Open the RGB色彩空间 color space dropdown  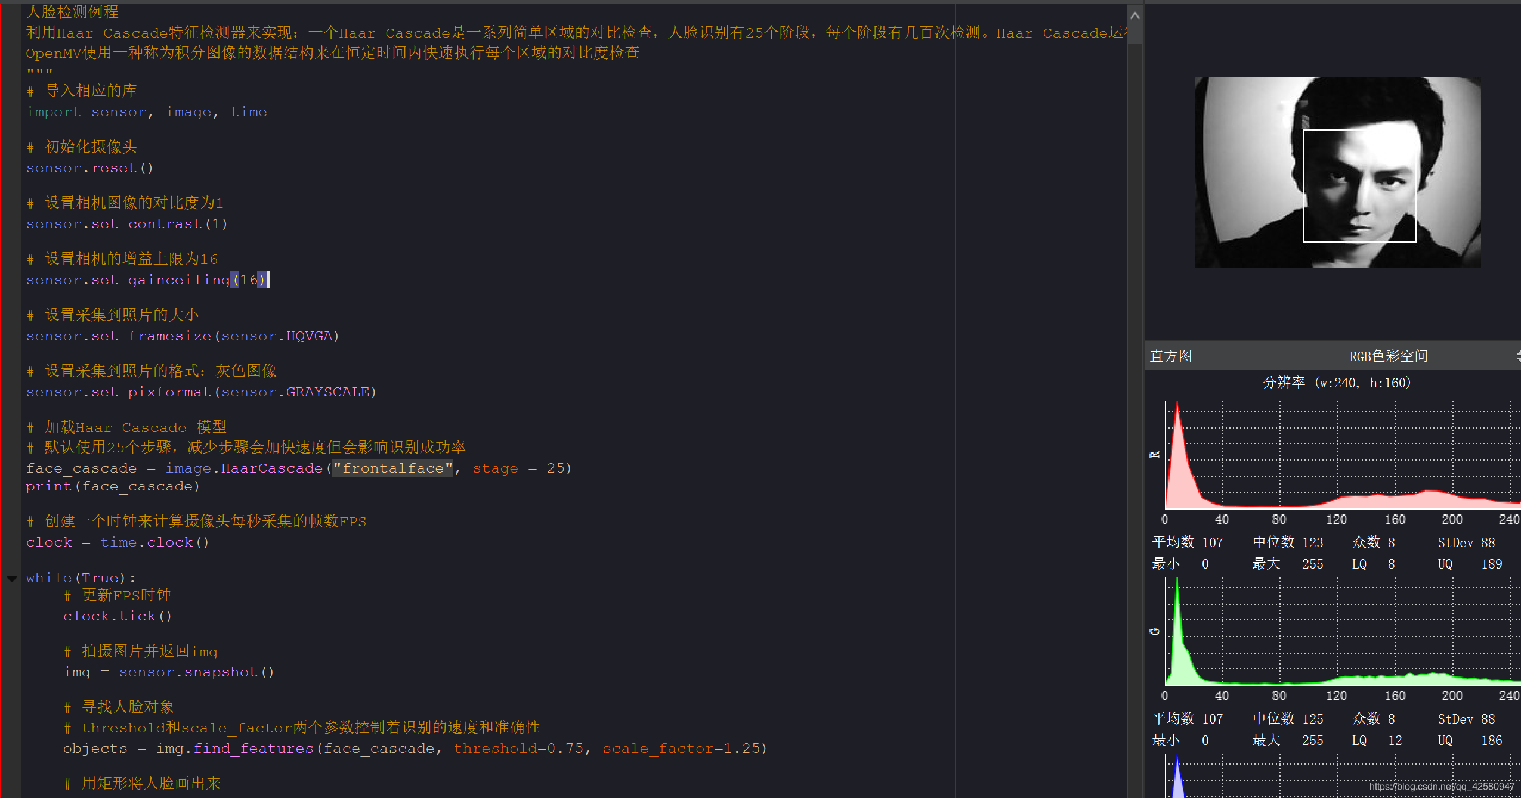(1388, 356)
